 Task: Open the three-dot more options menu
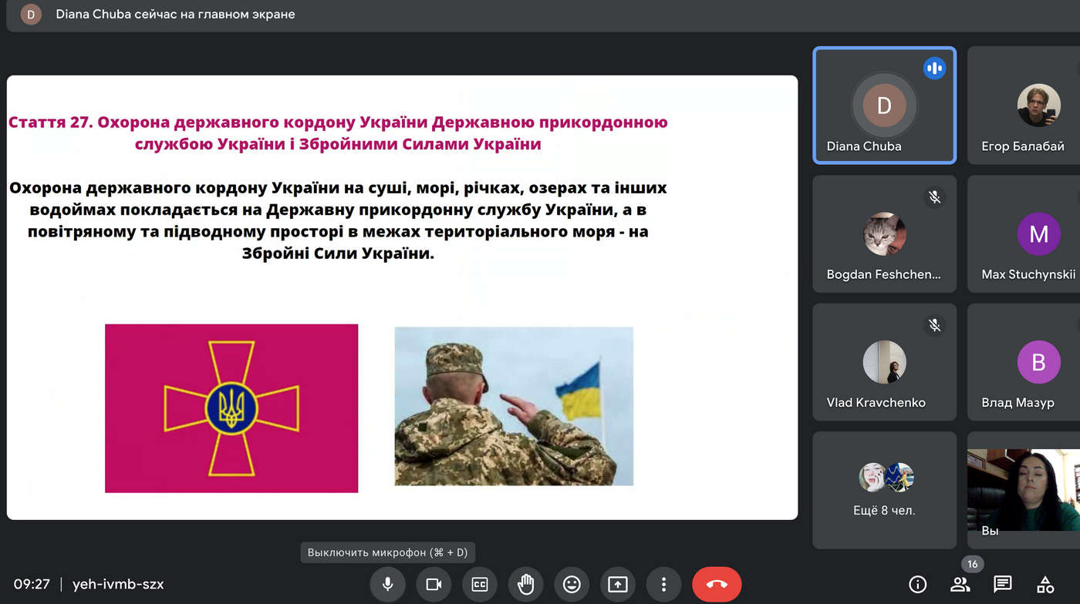663,585
